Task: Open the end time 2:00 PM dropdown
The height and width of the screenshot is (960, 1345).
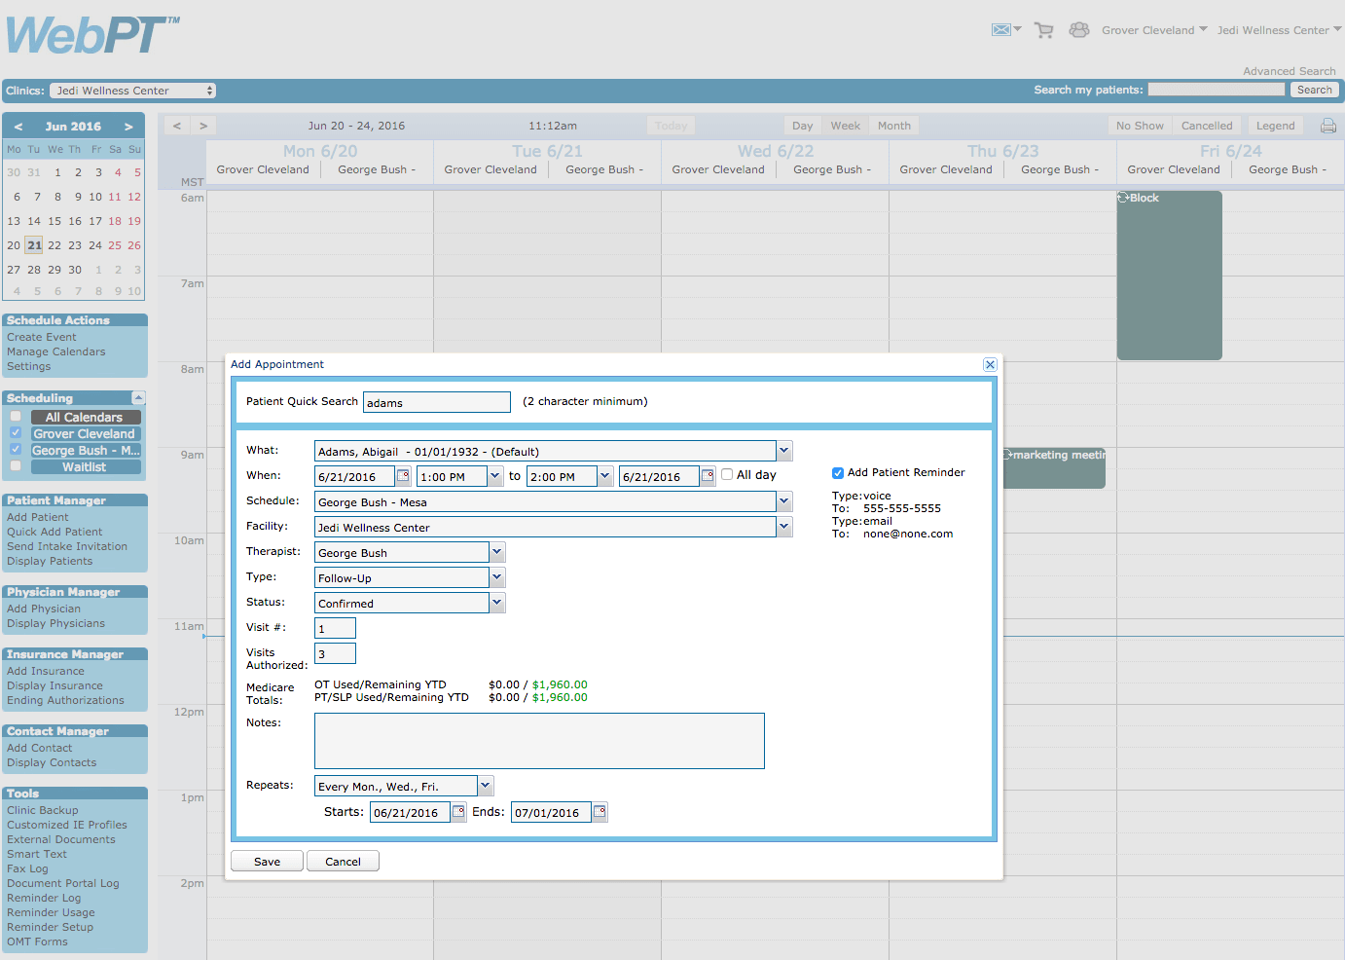Action: coord(605,476)
